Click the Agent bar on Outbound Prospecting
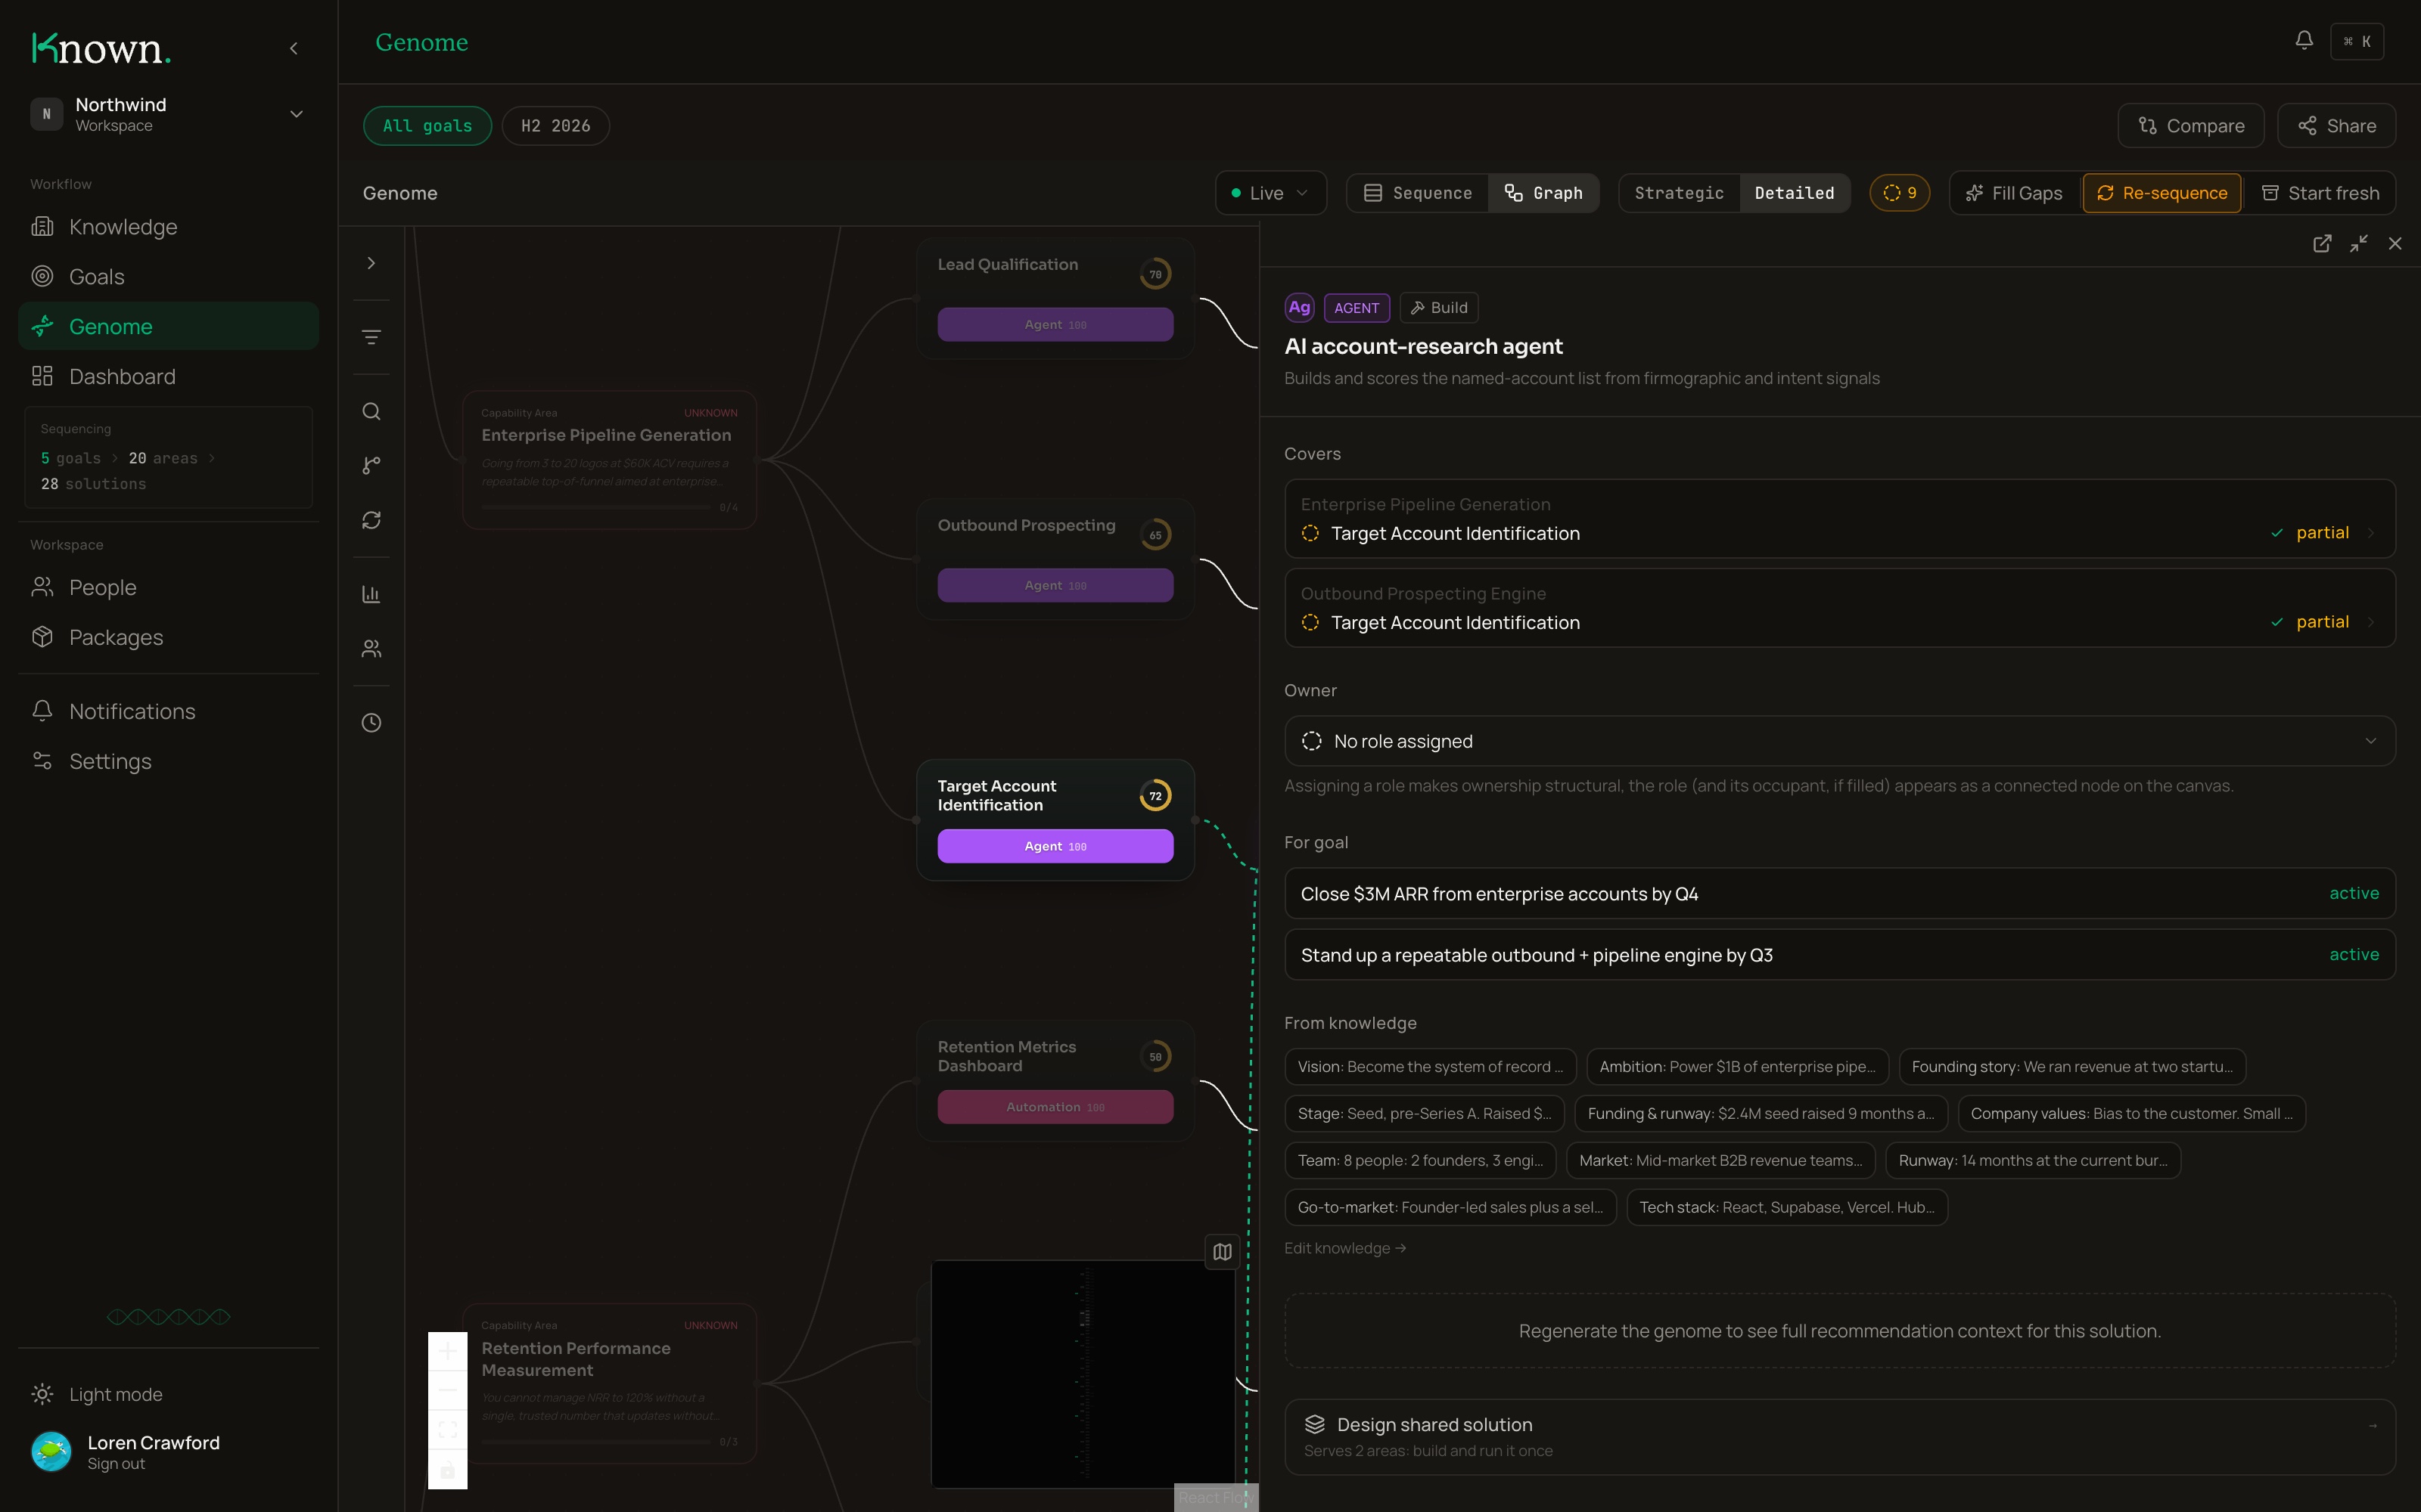The image size is (2421, 1512). pyautogui.click(x=1055, y=585)
